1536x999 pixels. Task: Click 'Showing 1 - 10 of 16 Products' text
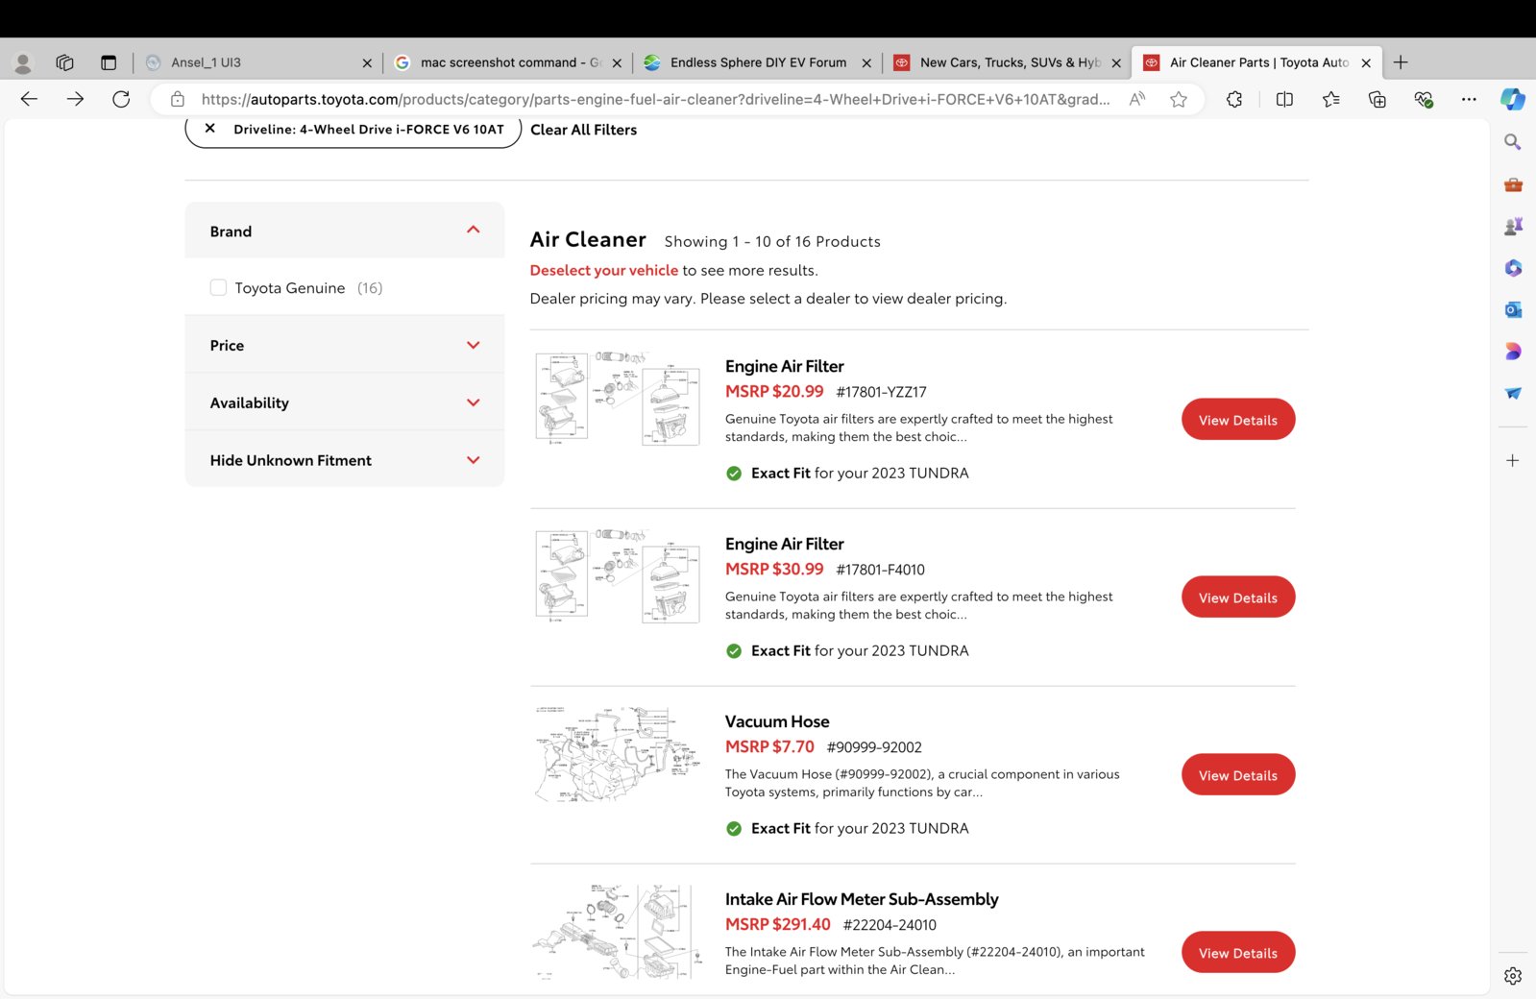coord(772,241)
